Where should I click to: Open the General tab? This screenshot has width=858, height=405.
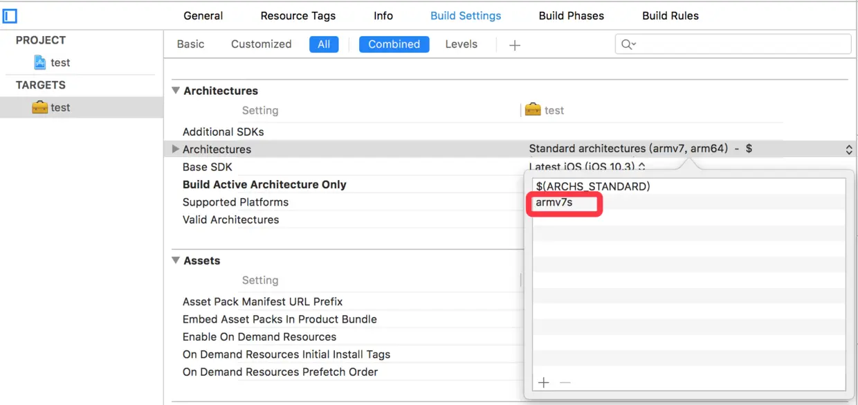click(x=203, y=16)
